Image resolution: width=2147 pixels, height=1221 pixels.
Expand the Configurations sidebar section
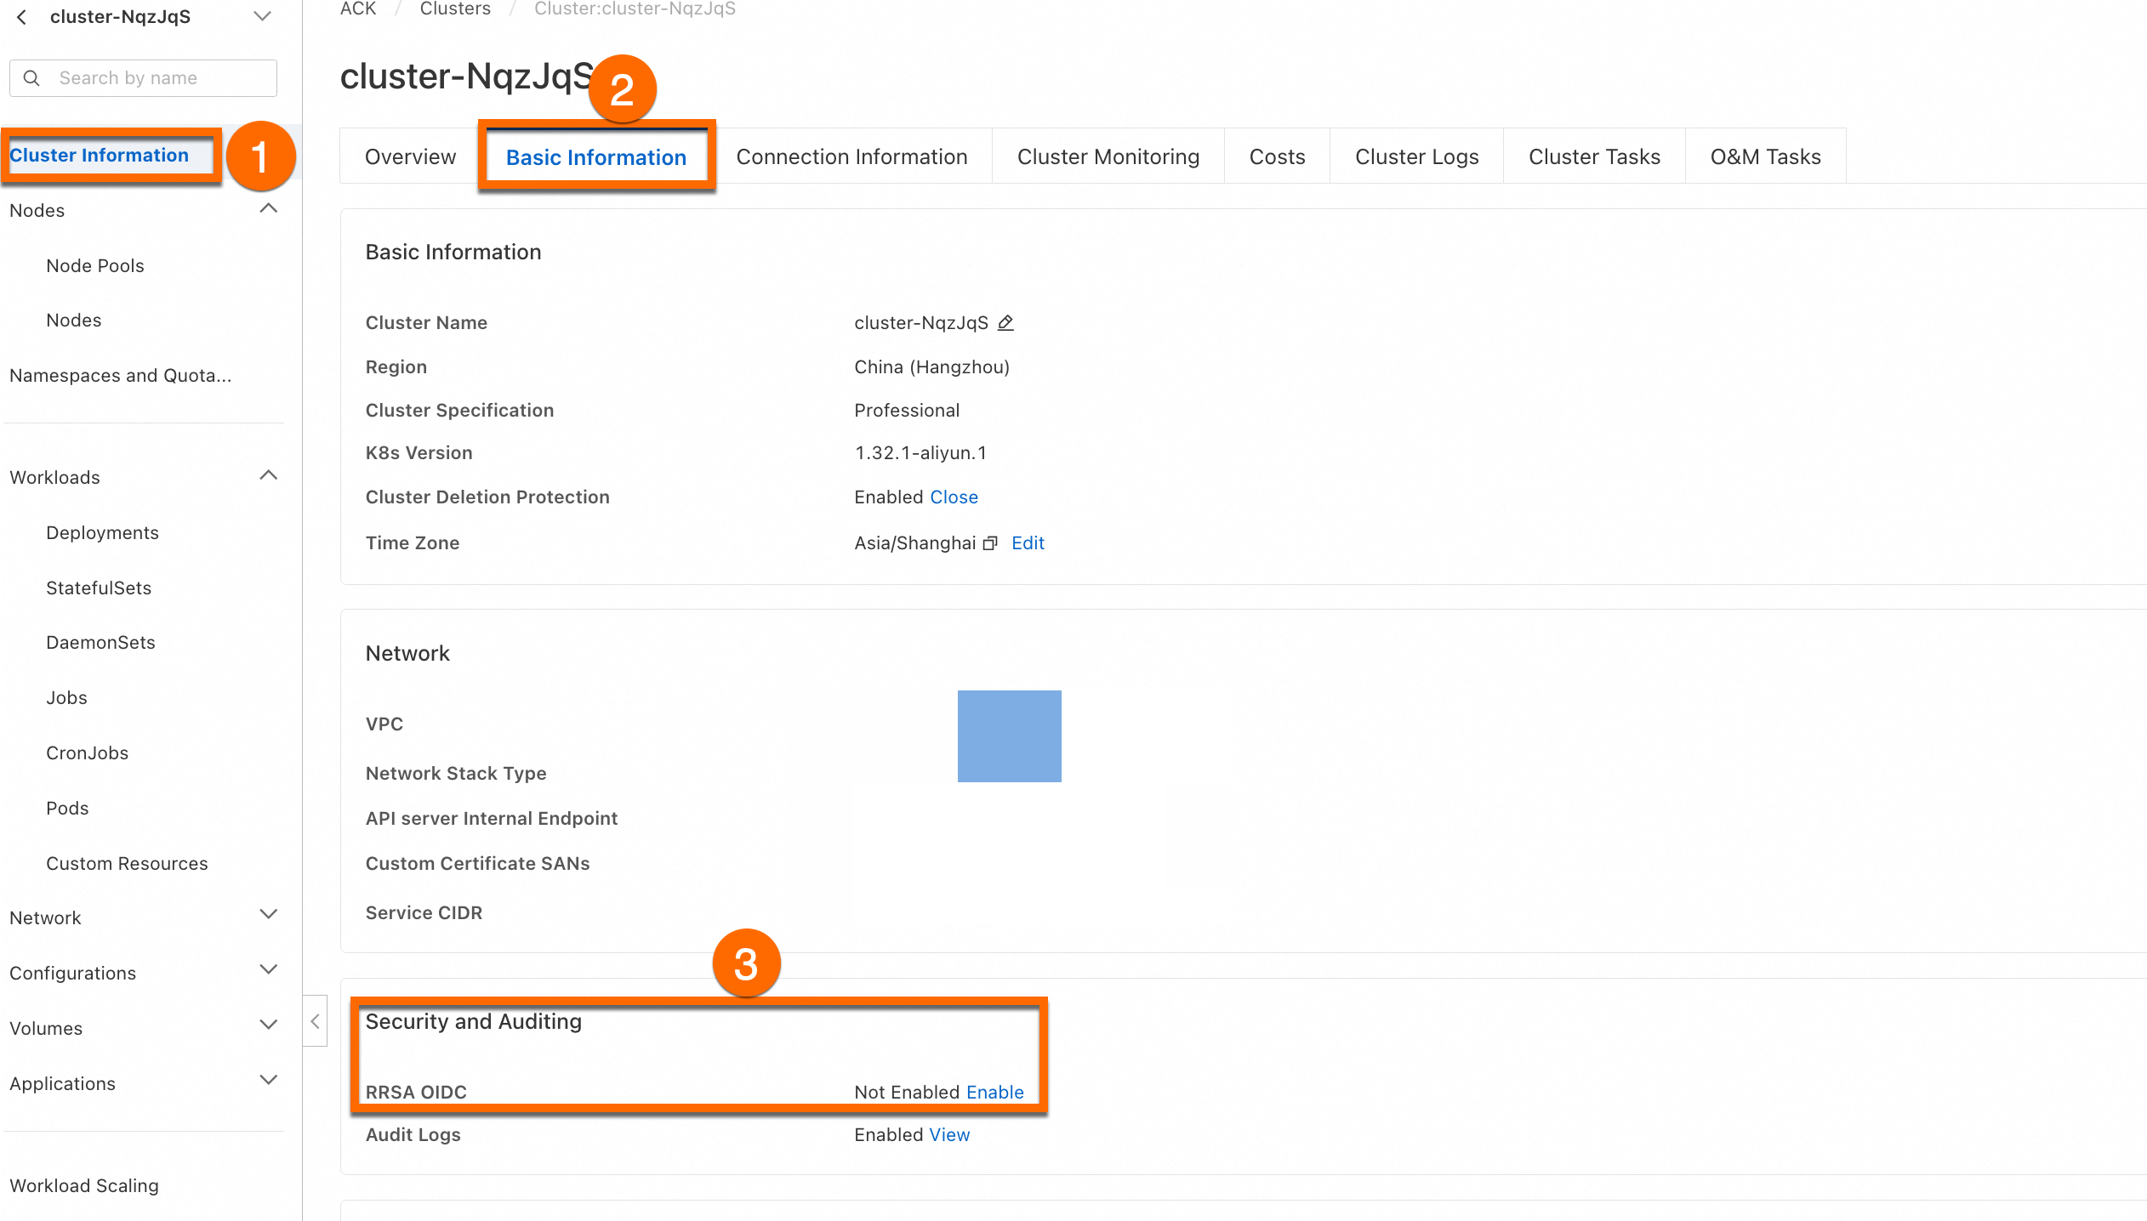268,970
